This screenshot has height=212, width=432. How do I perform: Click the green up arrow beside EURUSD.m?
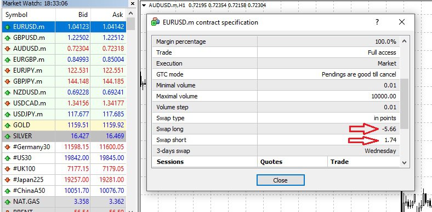8,27
